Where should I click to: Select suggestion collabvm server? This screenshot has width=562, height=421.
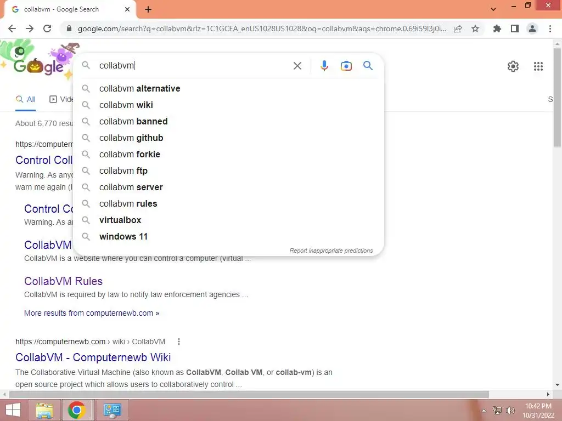click(x=229, y=187)
